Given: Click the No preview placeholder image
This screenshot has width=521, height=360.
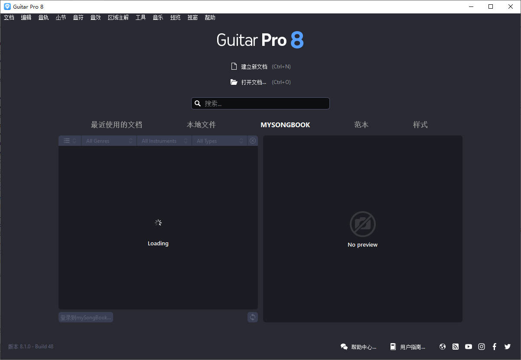Looking at the screenshot, I should 363,224.
